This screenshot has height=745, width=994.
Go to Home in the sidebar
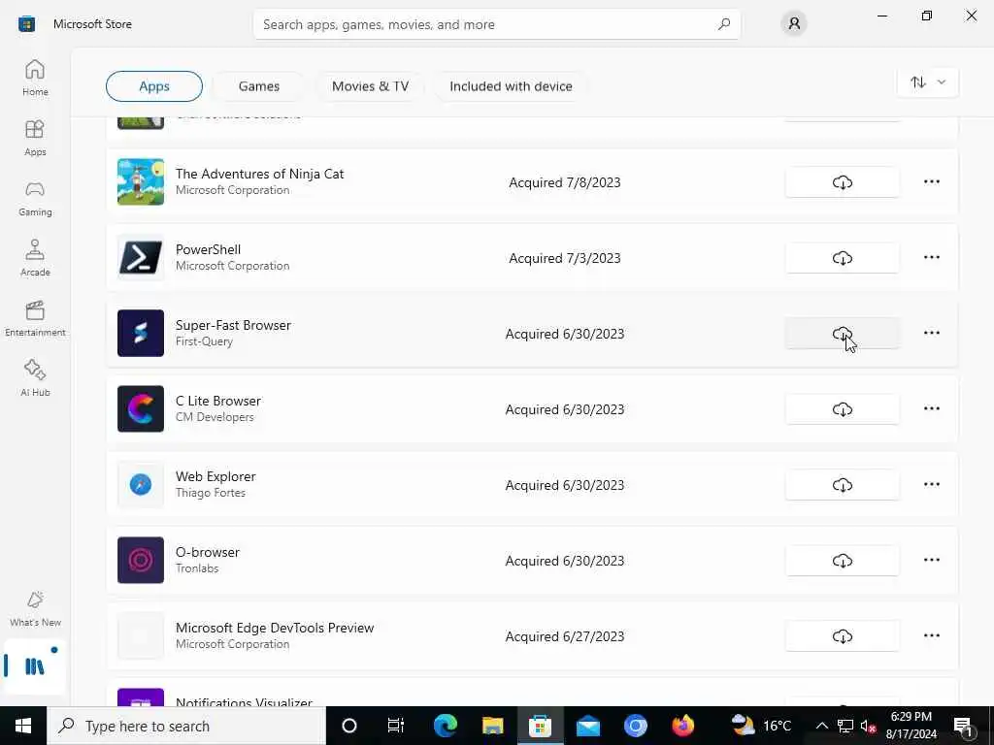tap(35, 78)
